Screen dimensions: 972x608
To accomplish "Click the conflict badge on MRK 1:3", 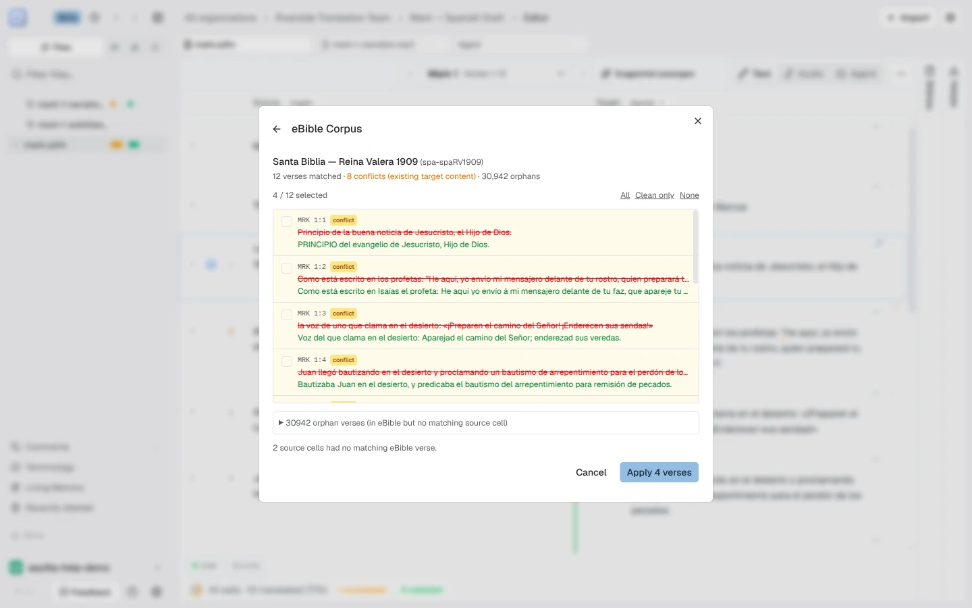I will (x=344, y=313).
